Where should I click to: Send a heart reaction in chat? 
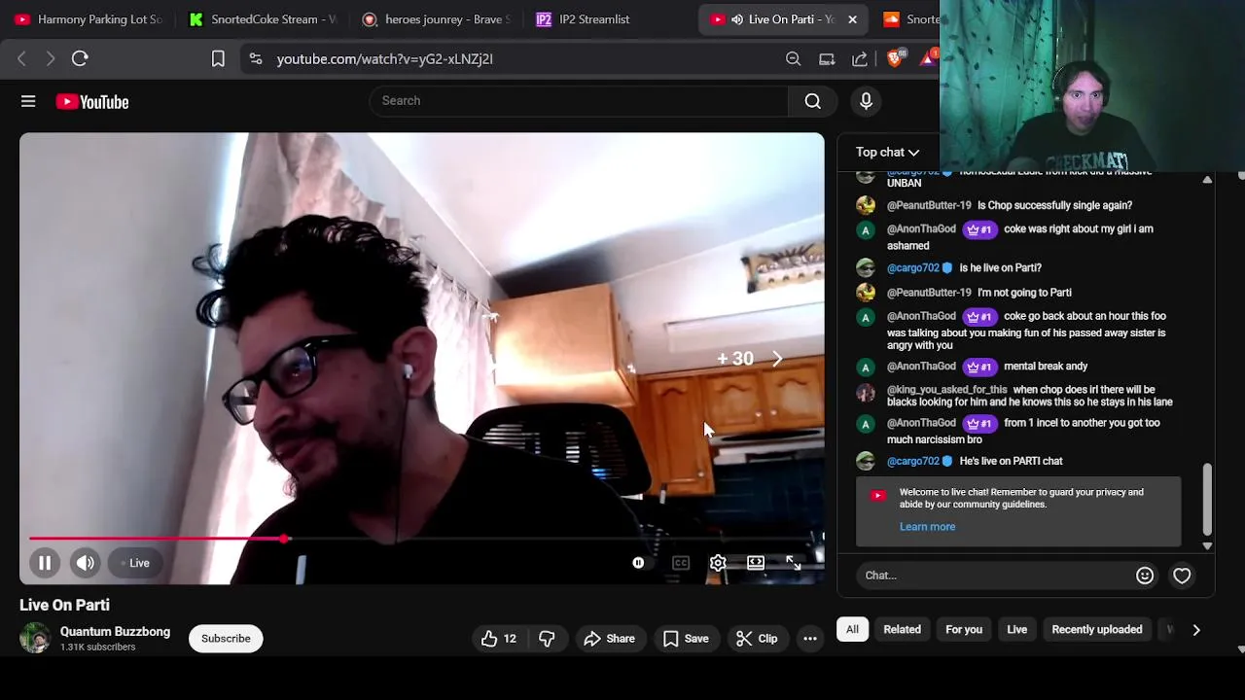coord(1182,576)
